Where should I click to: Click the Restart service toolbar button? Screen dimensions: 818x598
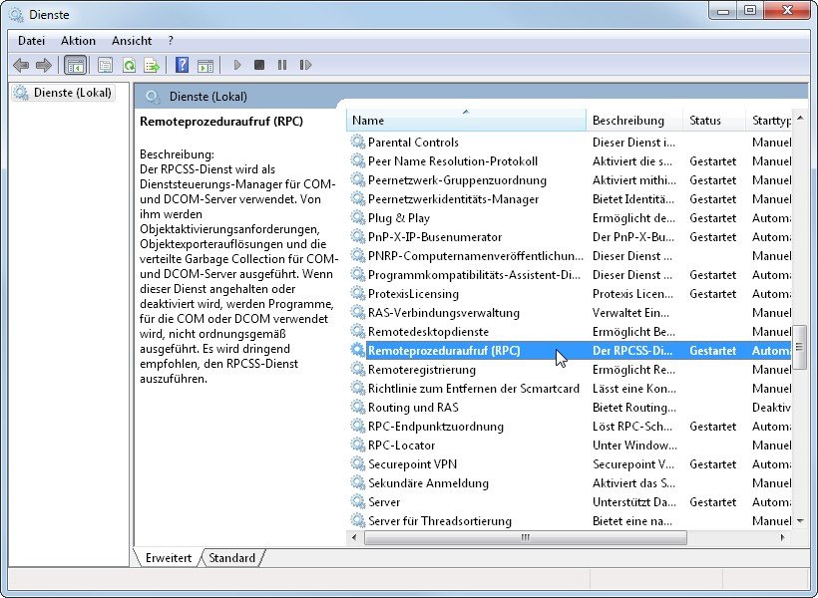(305, 65)
